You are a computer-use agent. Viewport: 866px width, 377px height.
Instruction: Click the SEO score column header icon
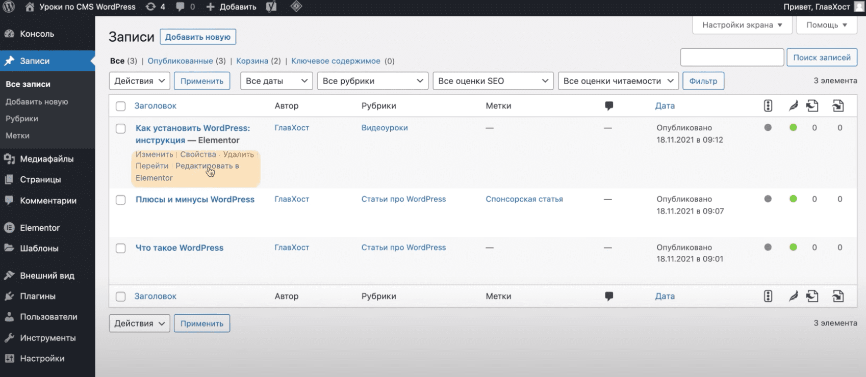point(768,106)
